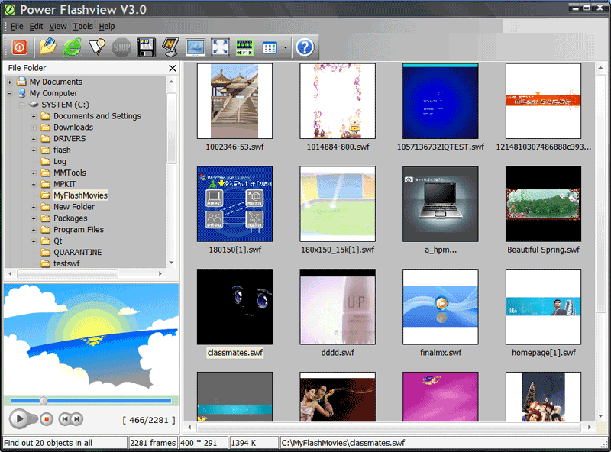Open the View menu
Screen dimensions: 611x452
58,26
